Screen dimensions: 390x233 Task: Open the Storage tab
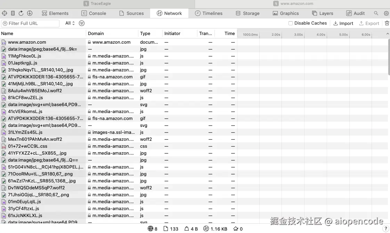[247, 14]
